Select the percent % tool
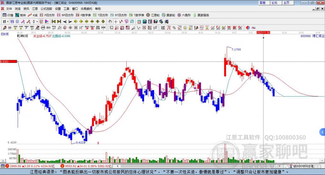 [x=174, y=28]
